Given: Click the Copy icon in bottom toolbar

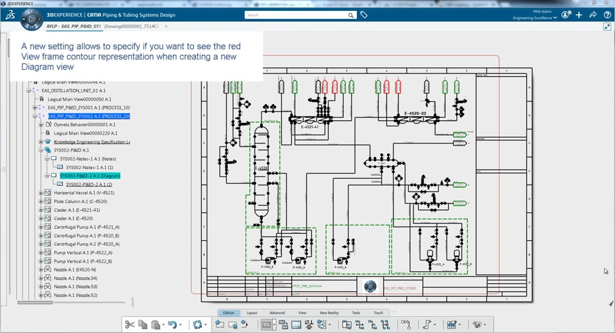Looking at the screenshot, I should 143,325.
